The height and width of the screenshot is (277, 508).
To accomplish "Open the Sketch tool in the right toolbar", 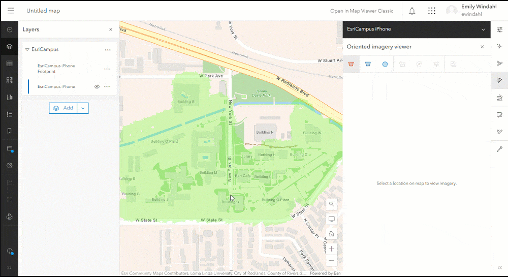I will pos(499,115).
